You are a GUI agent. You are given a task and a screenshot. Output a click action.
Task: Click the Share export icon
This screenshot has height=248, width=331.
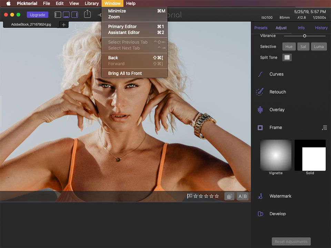click(x=87, y=14)
